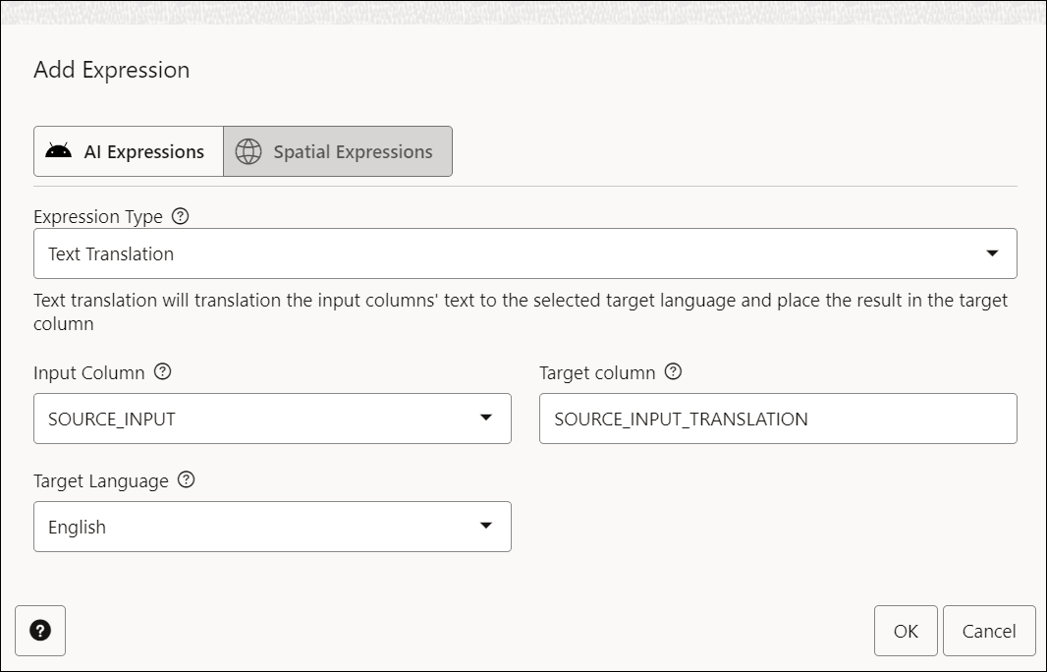Cancel the Add Expression dialog
The height and width of the screenshot is (672, 1047).
click(989, 631)
